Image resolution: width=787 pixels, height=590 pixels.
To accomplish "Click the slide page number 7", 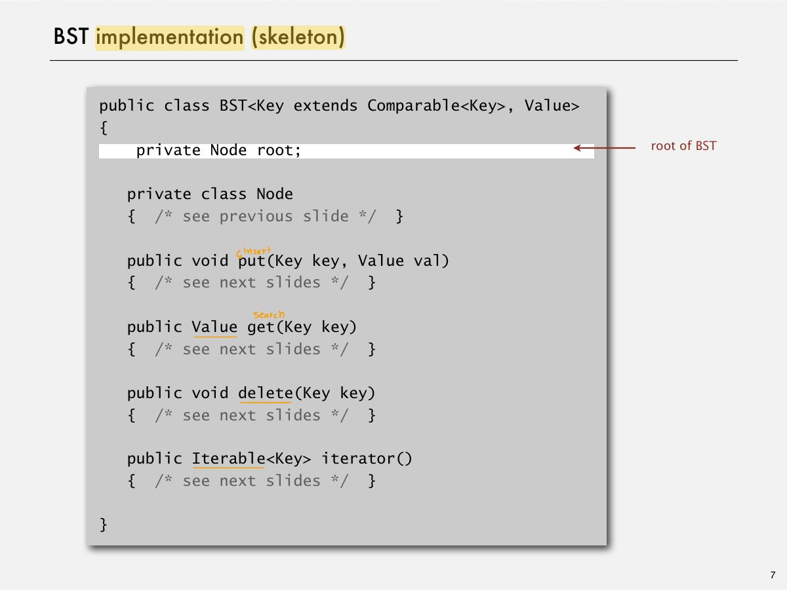I will pos(772,575).
